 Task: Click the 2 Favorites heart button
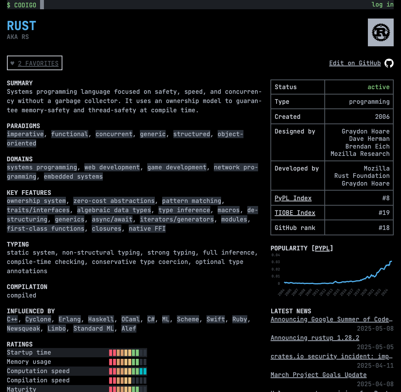(35, 63)
